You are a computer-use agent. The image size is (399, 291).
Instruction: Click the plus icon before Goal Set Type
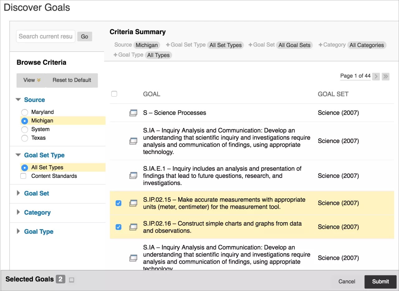[x=168, y=45]
